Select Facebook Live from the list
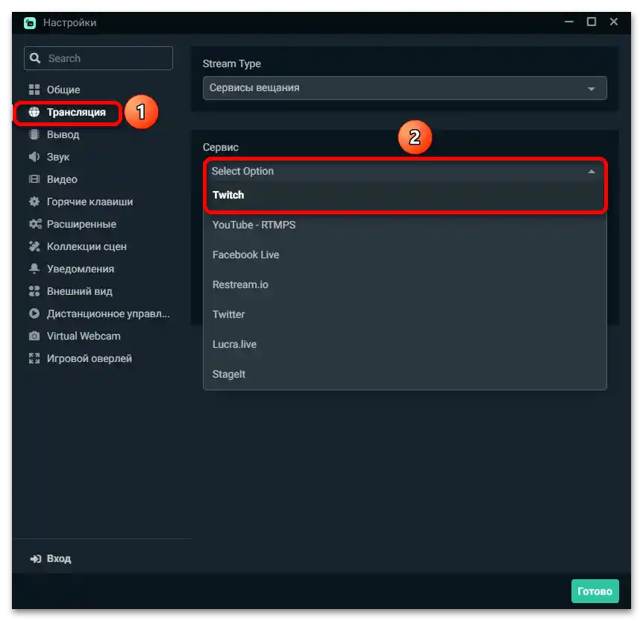 [x=404, y=255]
